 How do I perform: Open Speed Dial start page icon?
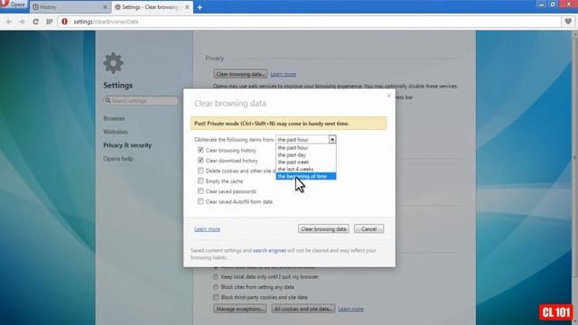point(50,22)
